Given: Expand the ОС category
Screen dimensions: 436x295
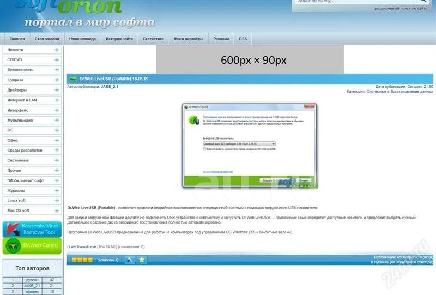Looking at the screenshot, I should tap(57, 130).
